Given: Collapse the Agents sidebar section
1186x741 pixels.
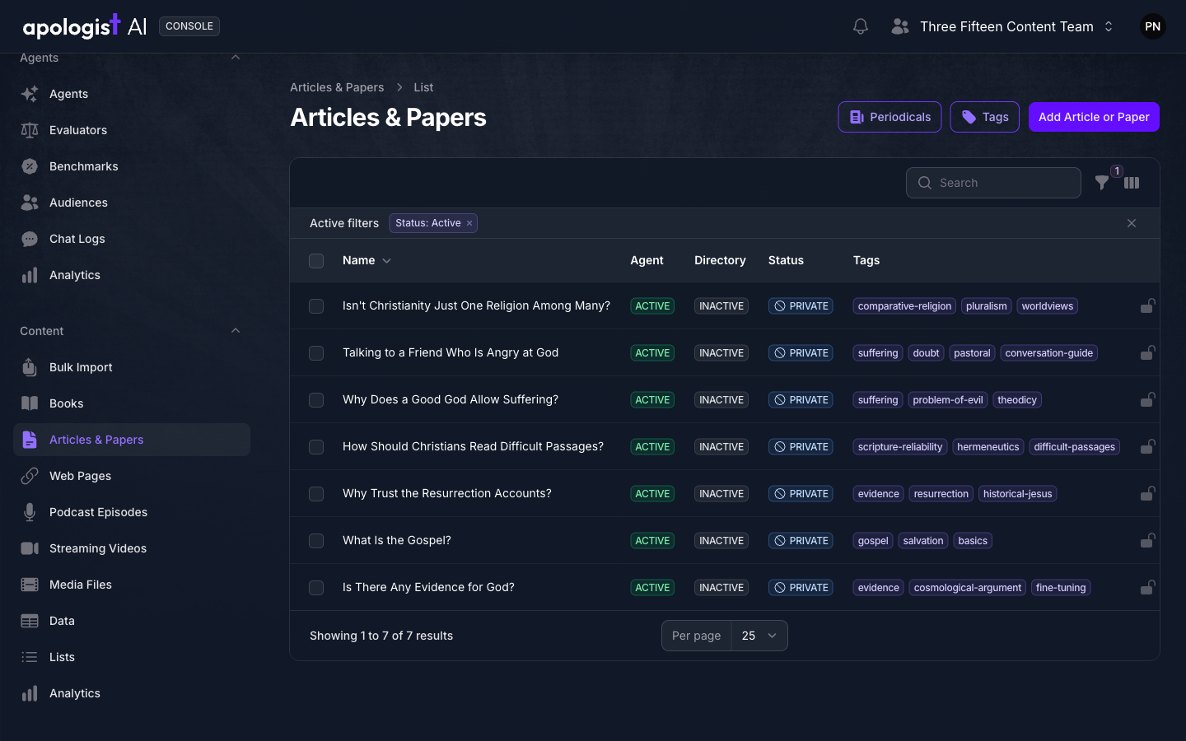Looking at the screenshot, I should (236, 58).
